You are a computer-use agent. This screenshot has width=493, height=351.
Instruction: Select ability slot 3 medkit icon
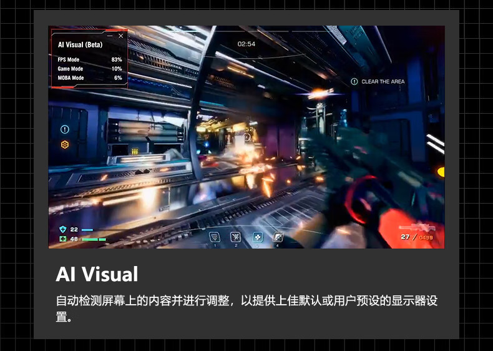(x=258, y=237)
